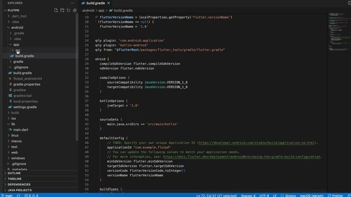
Task: Click the 'app' breadcrumb segment
Action: [101, 10]
